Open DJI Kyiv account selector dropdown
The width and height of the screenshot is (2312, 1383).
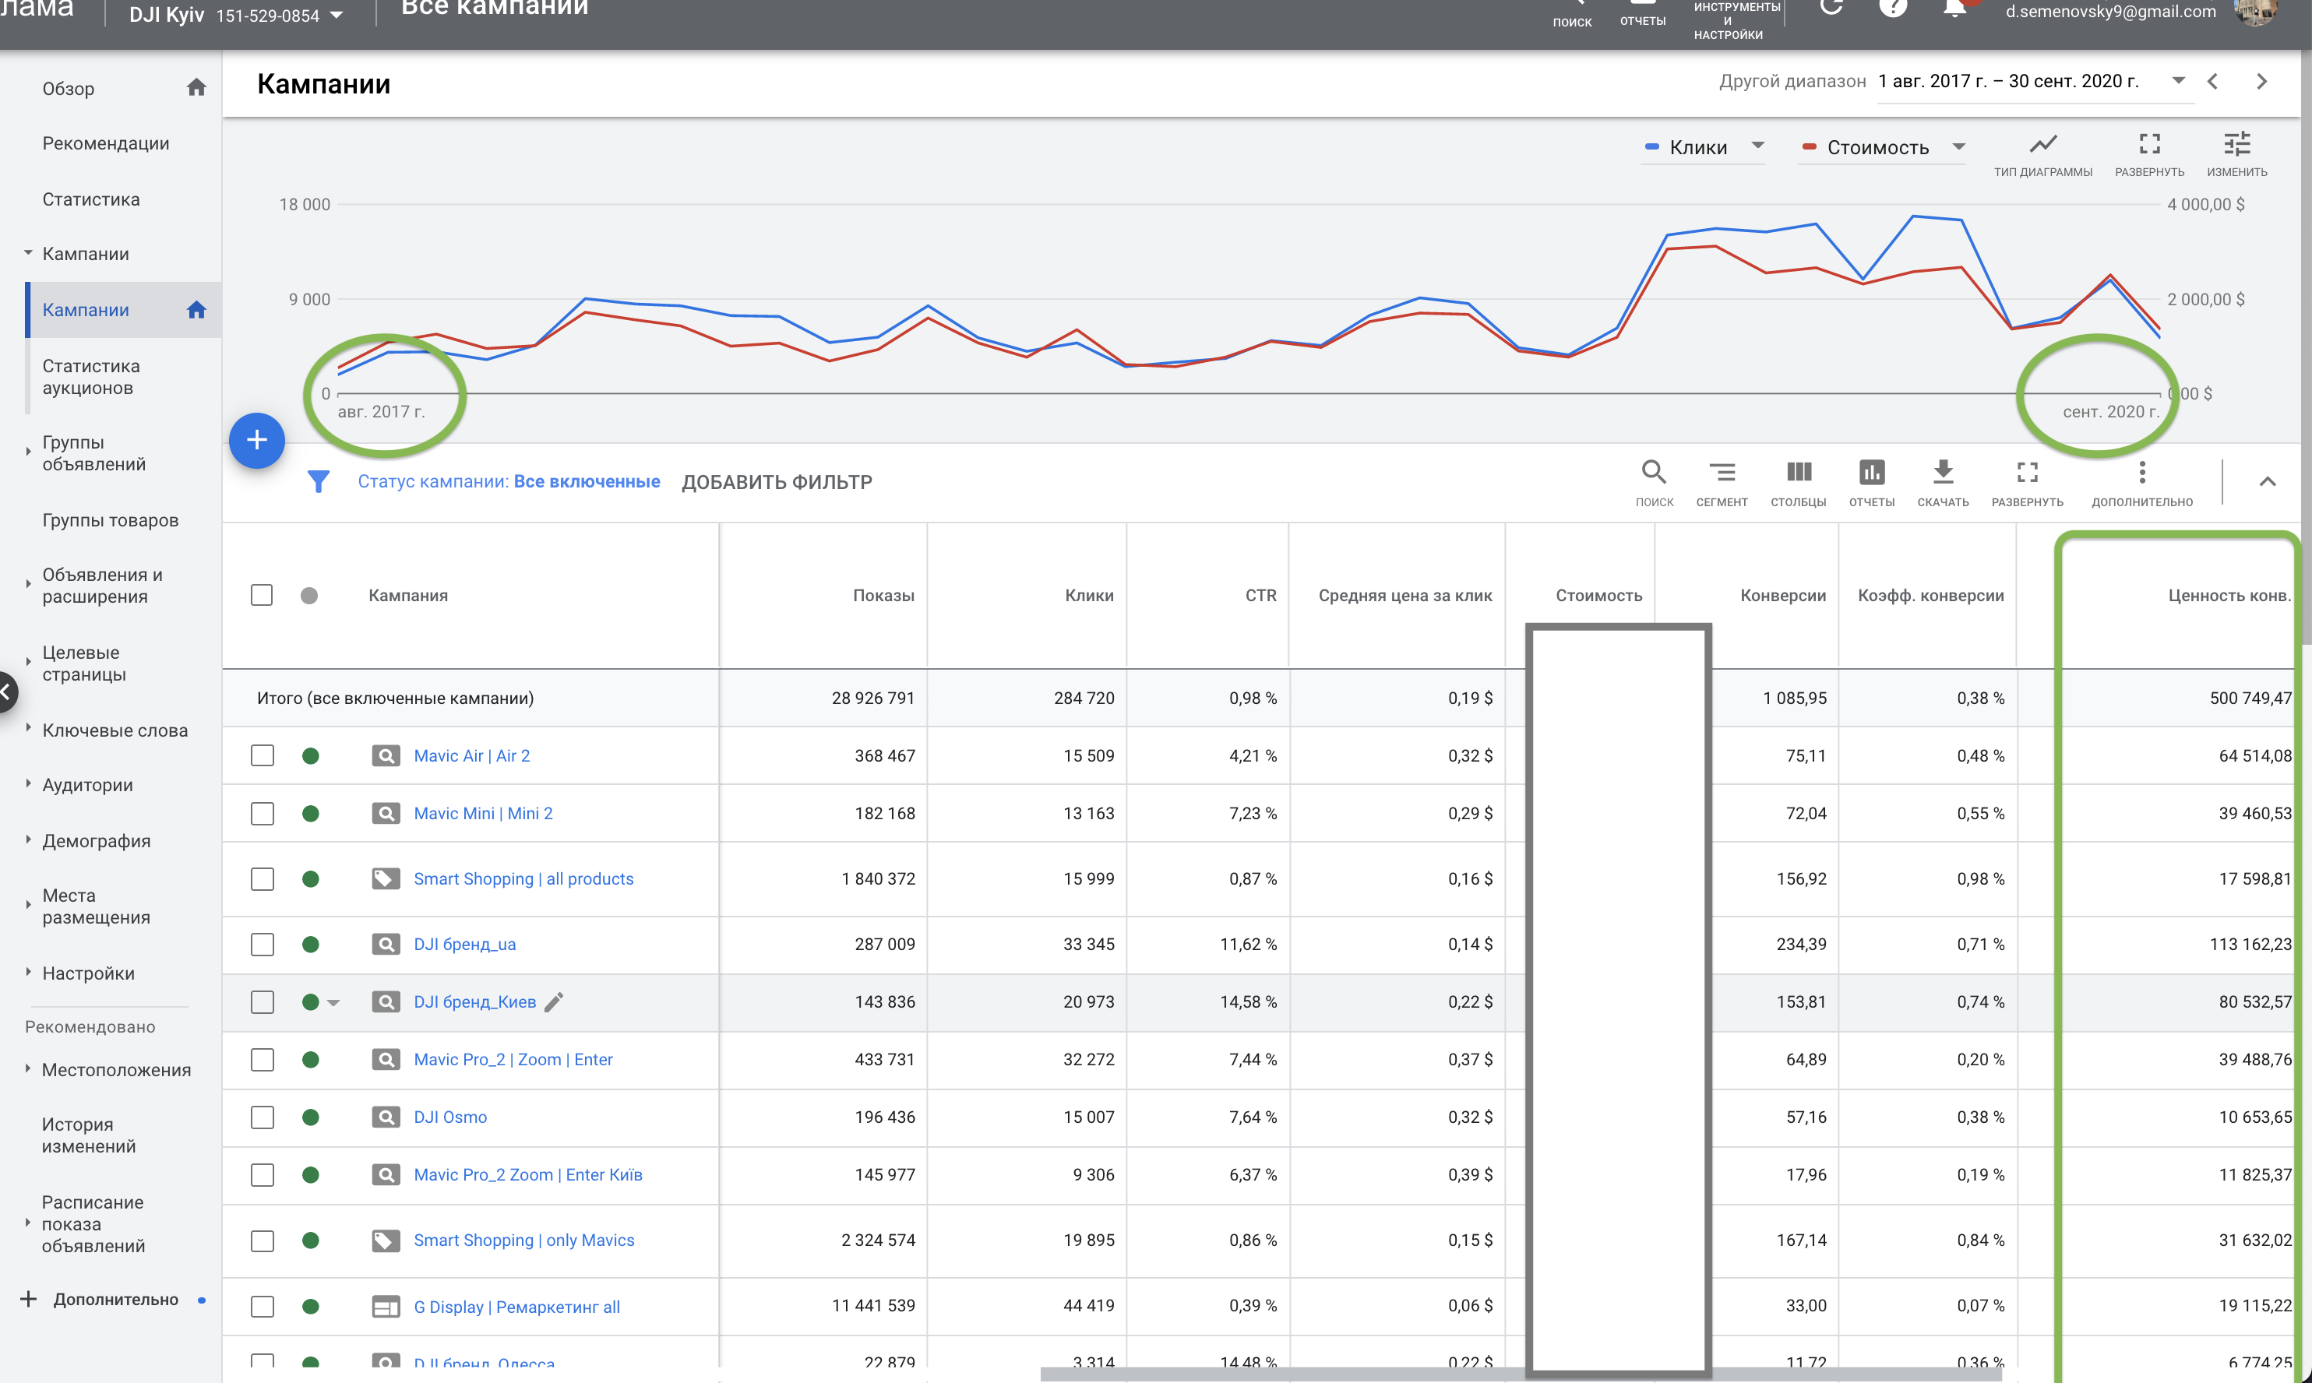(x=337, y=16)
